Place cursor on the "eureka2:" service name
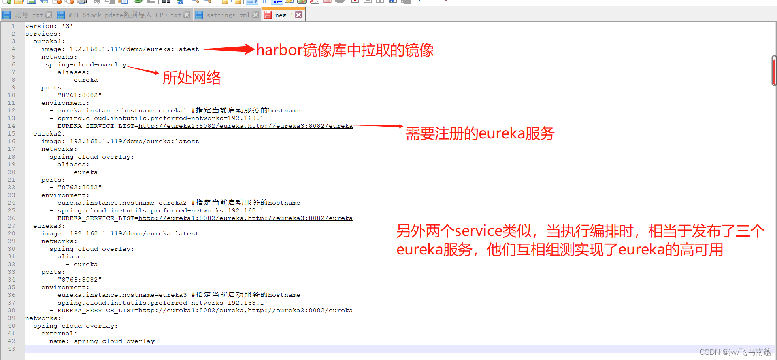The image size is (777, 360). [x=49, y=133]
